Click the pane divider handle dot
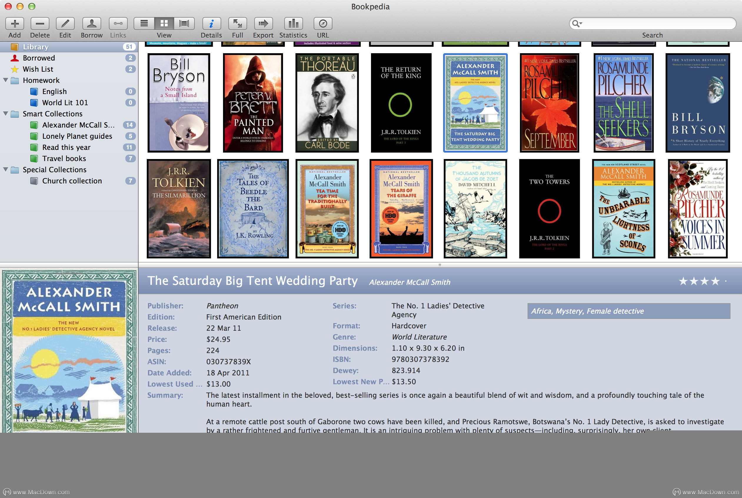 [440, 265]
